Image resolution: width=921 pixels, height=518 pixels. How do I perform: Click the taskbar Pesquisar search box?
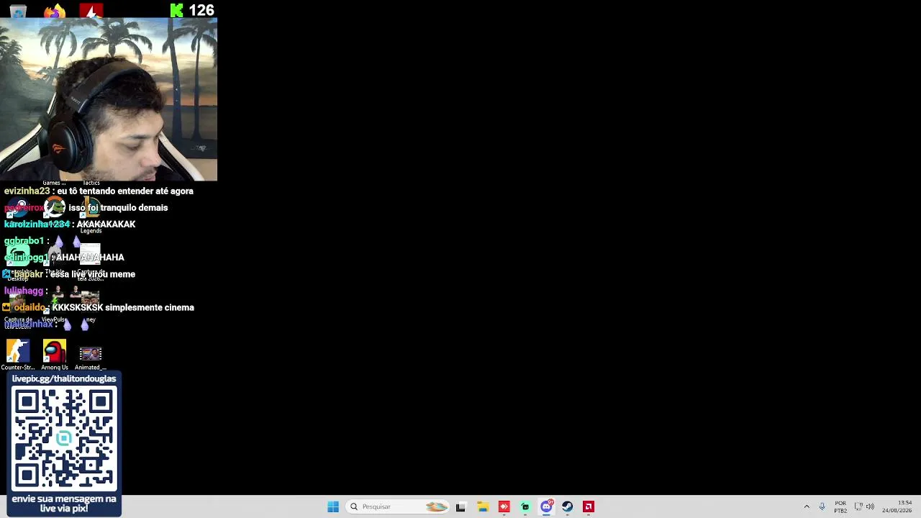pyautogui.click(x=397, y=506)
